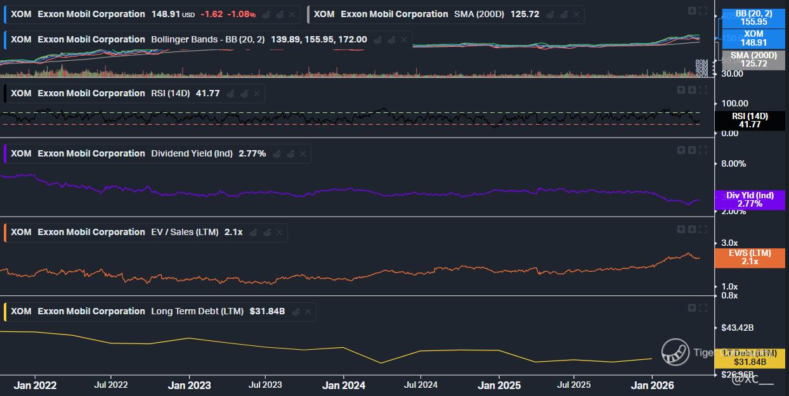This screenshot has width=789, height=396.
Task: Maximize the EV / Sales pane
Action: click(703, 229)
